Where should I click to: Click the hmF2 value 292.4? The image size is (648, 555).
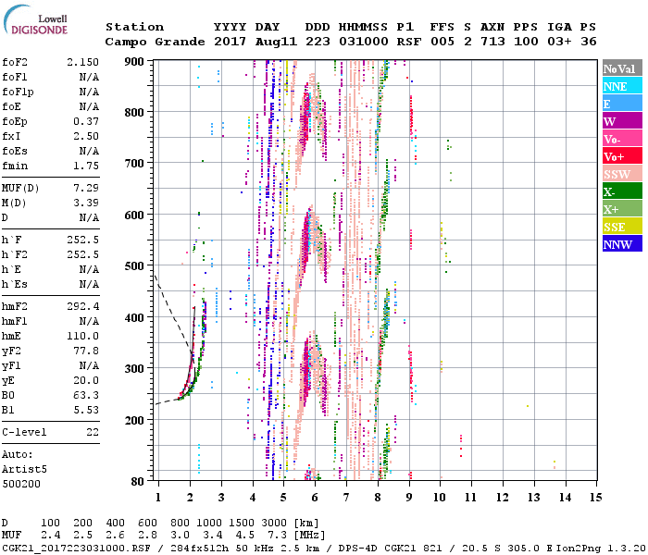[82, 306]
